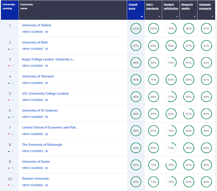Click View Courses arrow for Exeter
The width and height of the screenshot is (217, 191).
46,168
